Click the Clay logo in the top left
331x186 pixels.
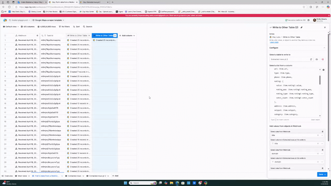pos(5,20)
